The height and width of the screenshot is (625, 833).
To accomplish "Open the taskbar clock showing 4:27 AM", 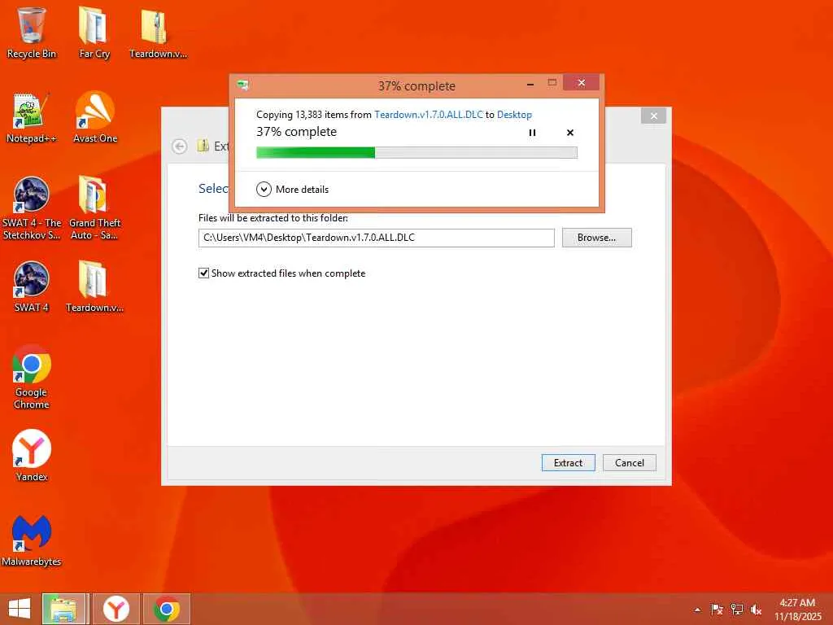I will coord(797,609).
